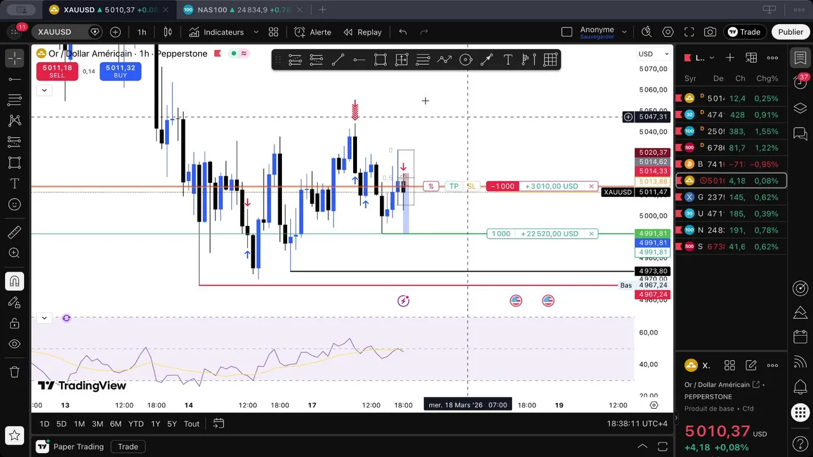The height and width of the screenshot is (457, 813).
Task: Open the indicator templates grid icon
Action: tap(274, 32)
